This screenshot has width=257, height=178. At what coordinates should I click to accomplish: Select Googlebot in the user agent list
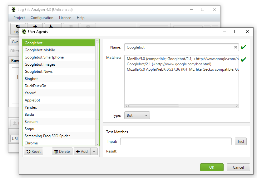[x=59, y=43]
